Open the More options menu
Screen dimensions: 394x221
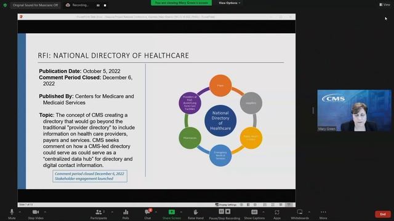323,214
